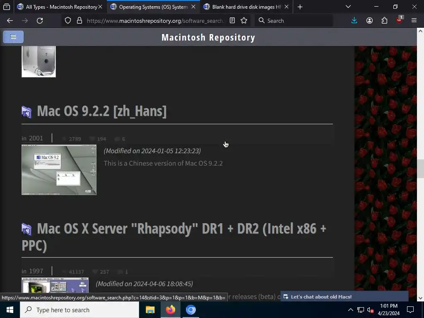Open the Firefox View button
This screenshot has height=318, width=424.
7,7
